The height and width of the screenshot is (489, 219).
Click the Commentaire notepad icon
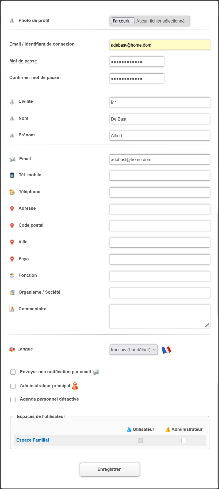click(12, 309)
